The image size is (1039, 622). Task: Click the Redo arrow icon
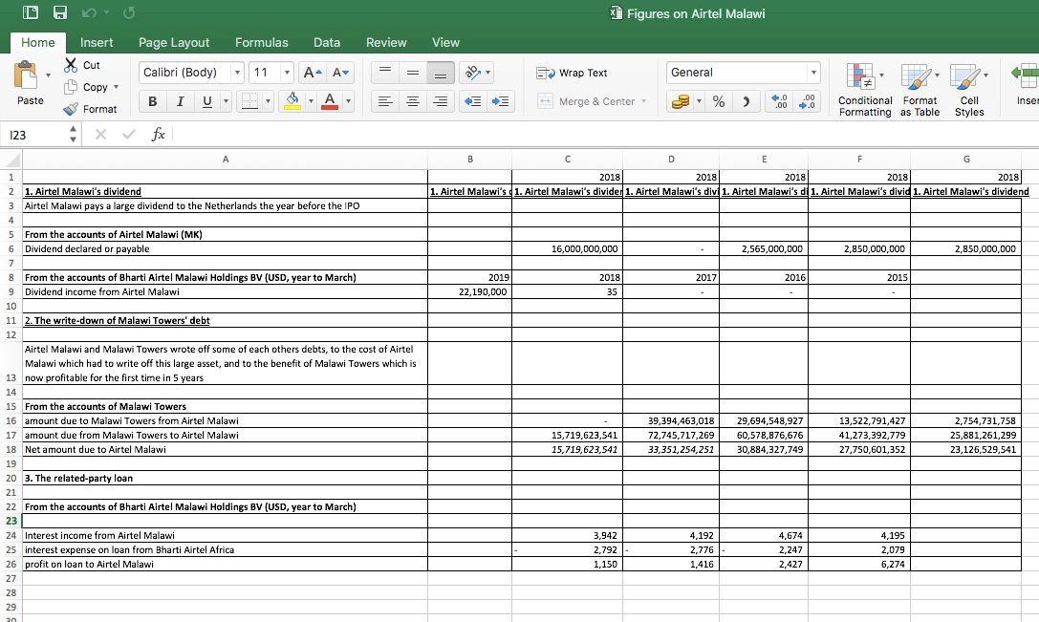pyautogui.click(x=128, y=12)
